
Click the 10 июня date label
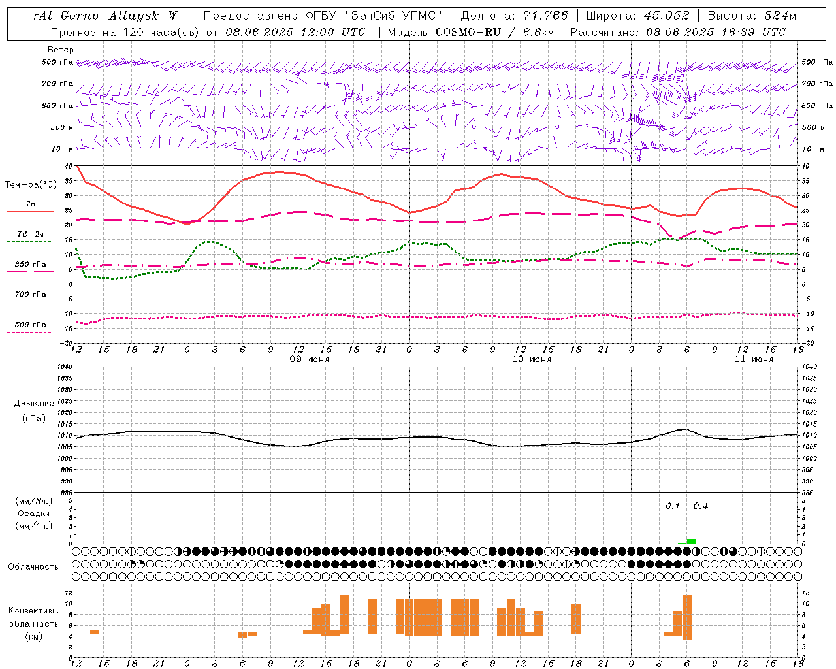[531, 359]
